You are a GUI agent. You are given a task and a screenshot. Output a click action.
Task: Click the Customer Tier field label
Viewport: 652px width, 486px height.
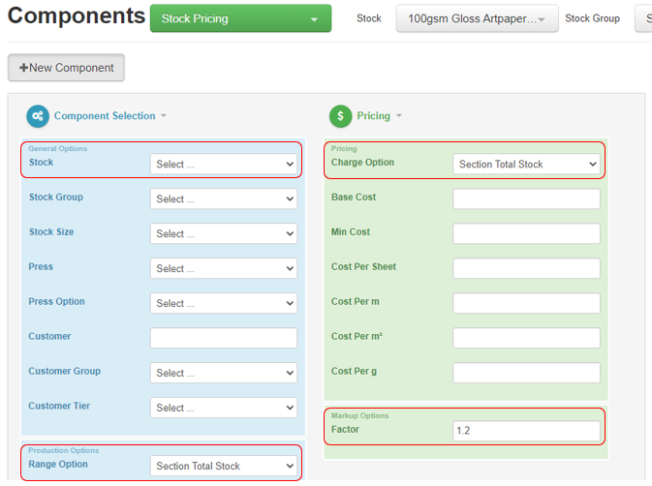pyautogui.click(x=59, y=406)
